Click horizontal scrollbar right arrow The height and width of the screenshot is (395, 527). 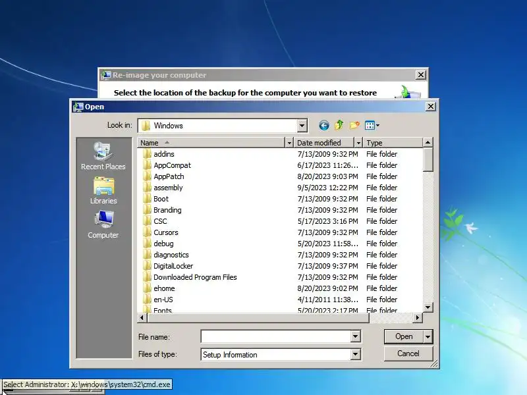(418, 317)
